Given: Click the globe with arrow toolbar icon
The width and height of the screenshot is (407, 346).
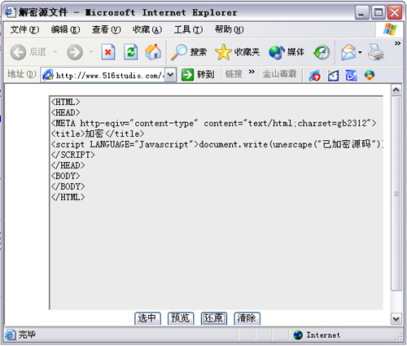Looking at the screenshot, I should pos(370,75).
